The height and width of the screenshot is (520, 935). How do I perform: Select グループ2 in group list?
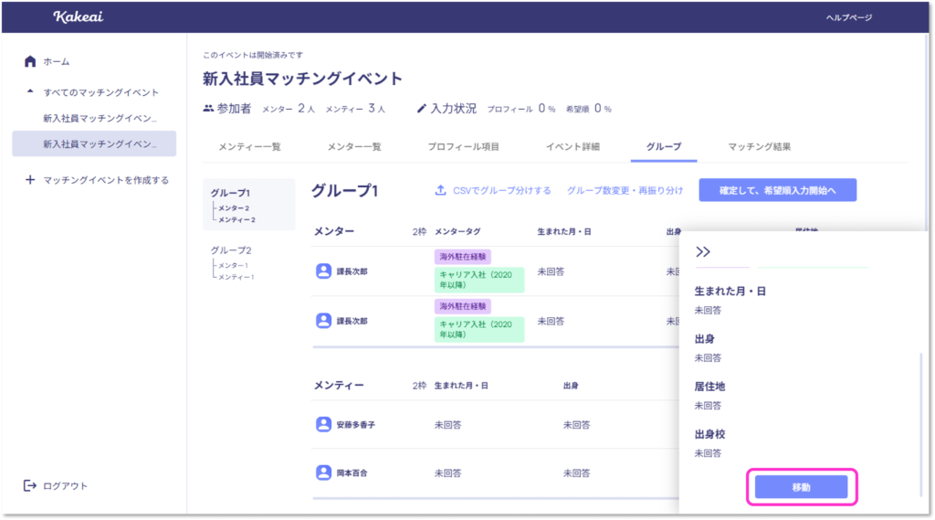click(x=230, y=249)
